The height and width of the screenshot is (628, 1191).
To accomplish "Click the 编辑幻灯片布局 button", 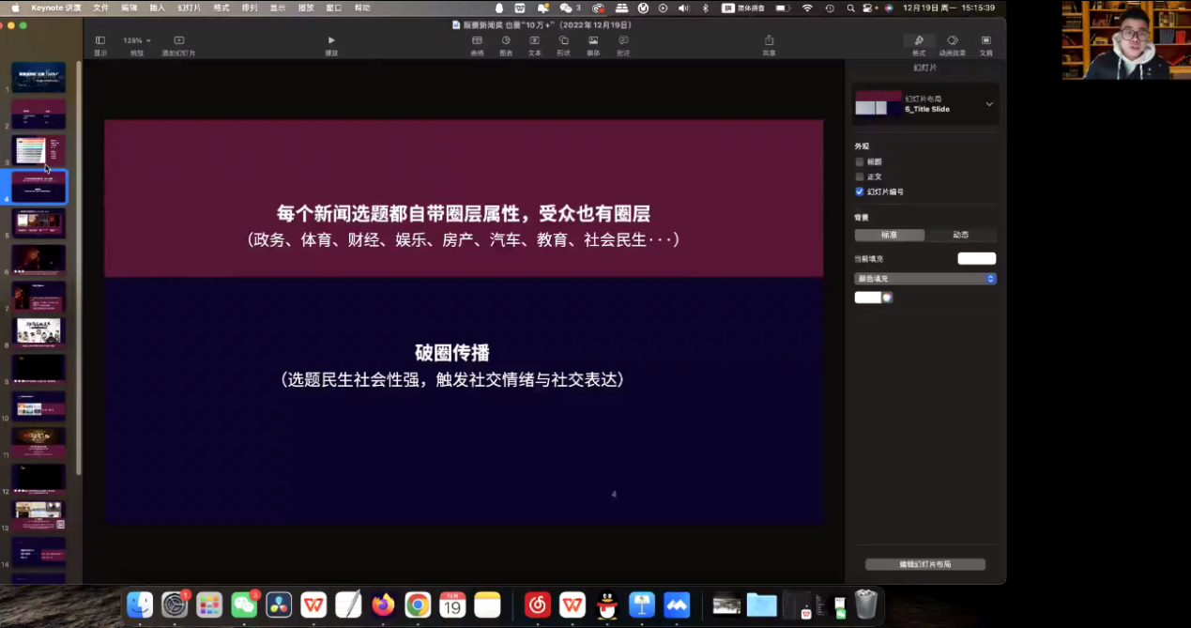I will 924,564.
